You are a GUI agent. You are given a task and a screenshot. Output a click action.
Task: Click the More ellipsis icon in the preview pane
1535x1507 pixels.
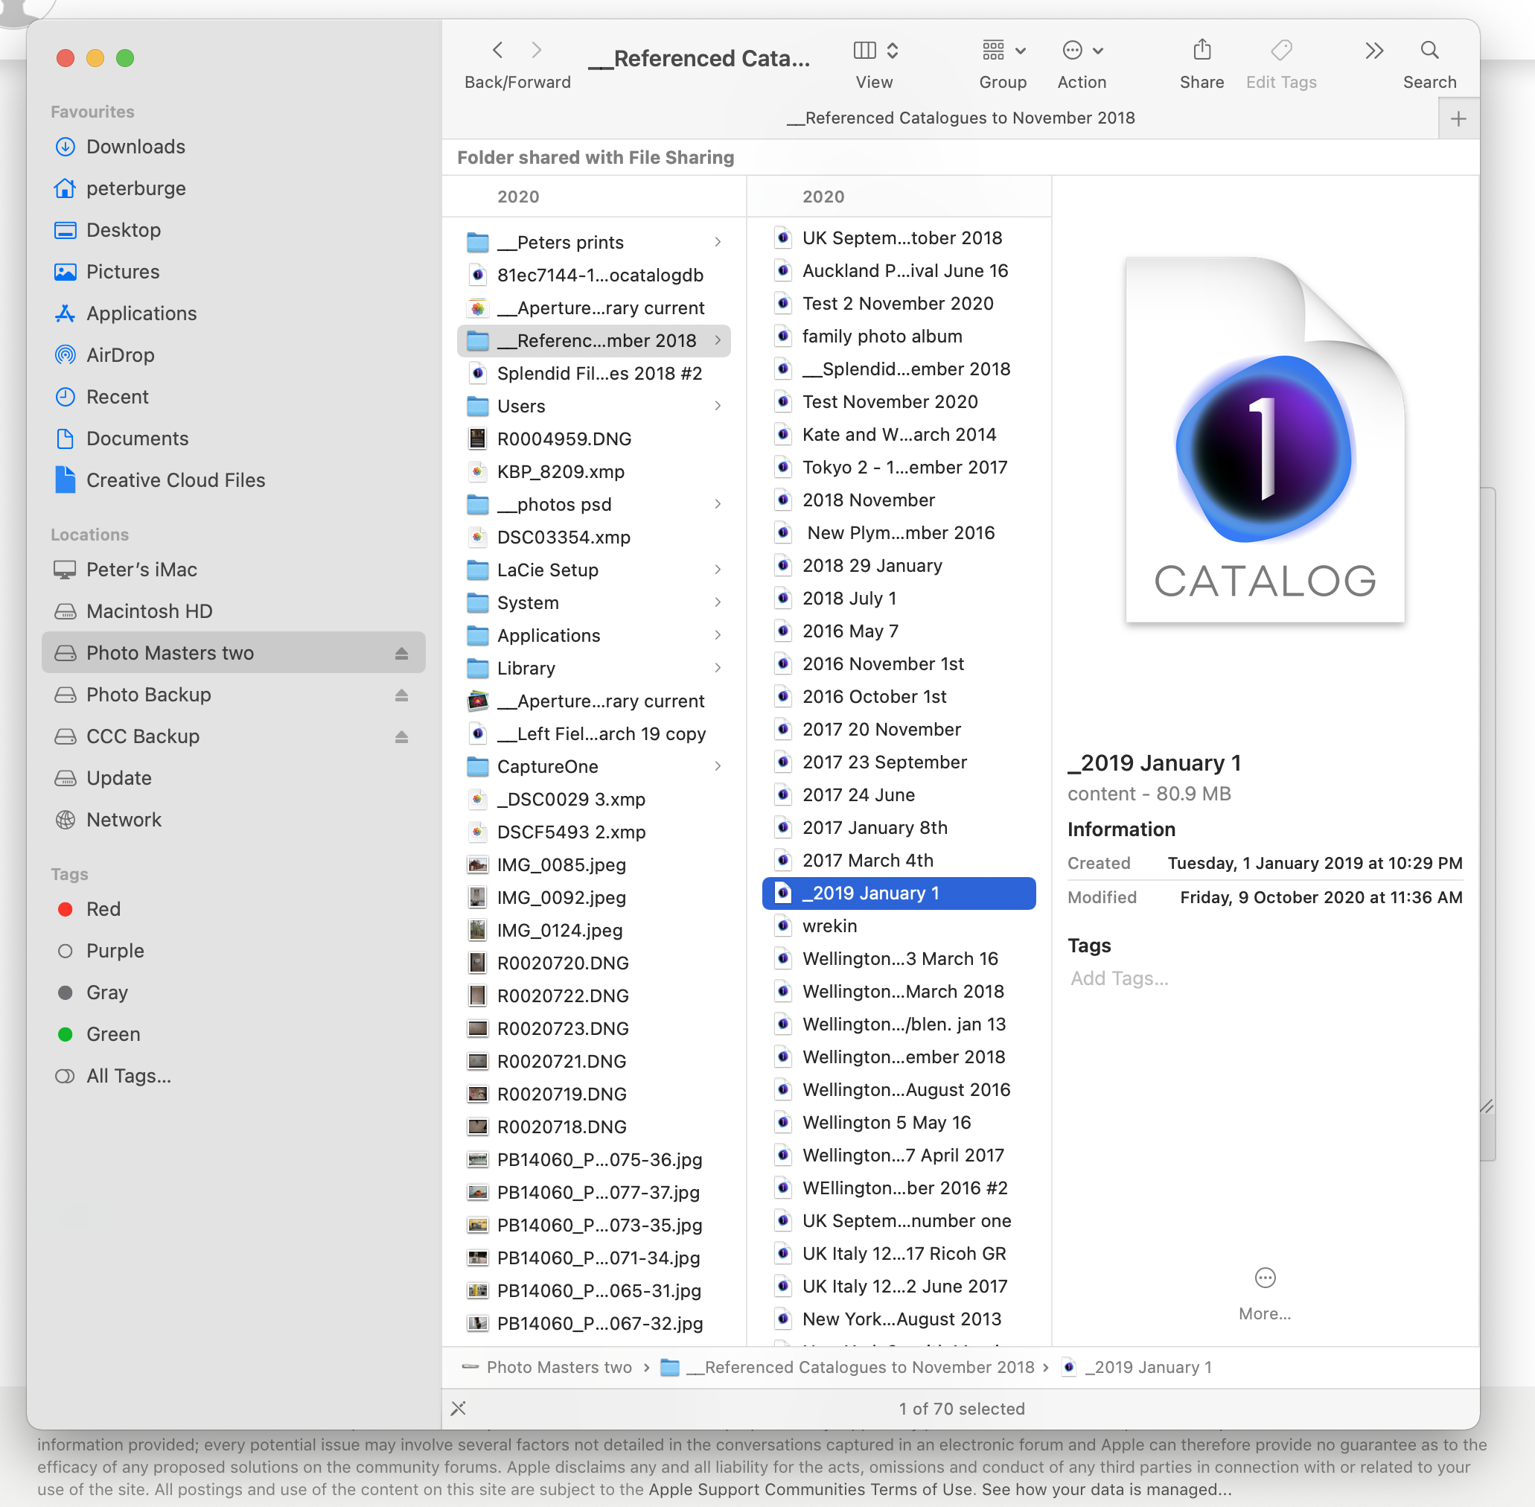point(1264,1278)
